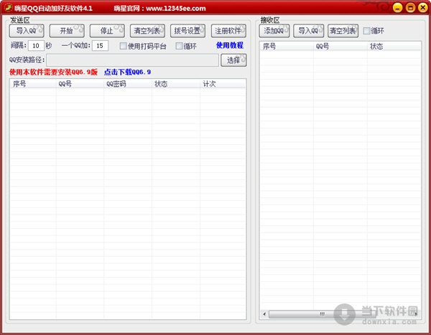Click the 序号 column header in send list
Image resolution: width=431 pixels, height=335 pixels.
coord(33,84)
